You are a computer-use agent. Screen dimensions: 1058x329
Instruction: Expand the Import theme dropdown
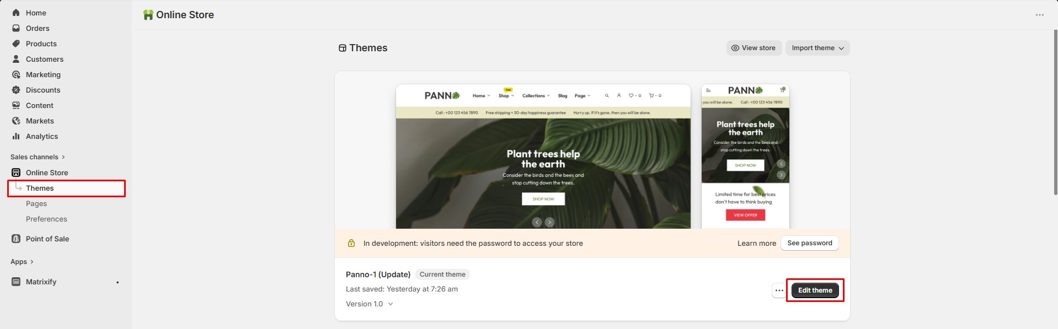(817, 48)
